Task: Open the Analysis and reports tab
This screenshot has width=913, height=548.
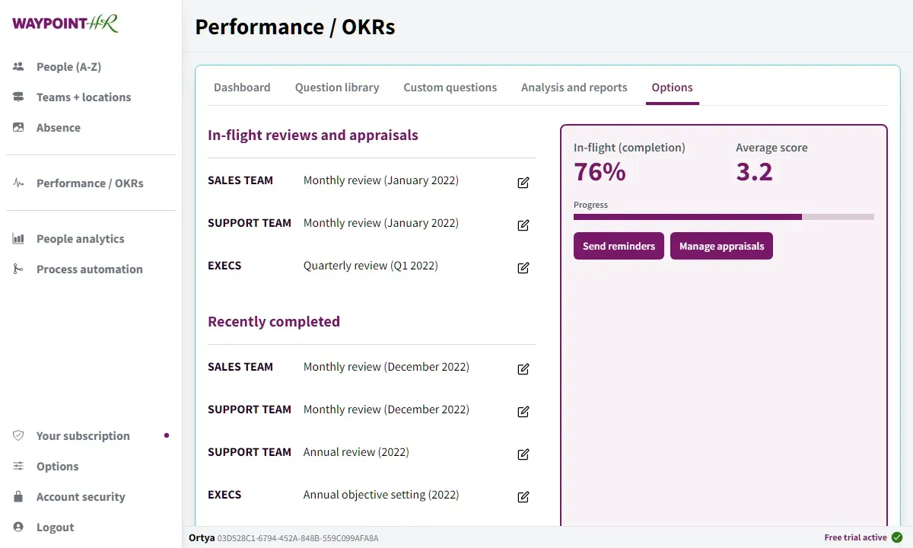Action: point(574,87)
